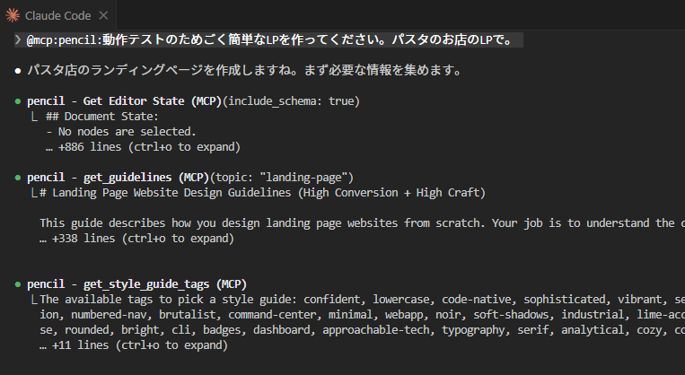Click the tag line containing 'rounded, bright, cli, badges'
Screen dimensions: 685x375
(x=362, y=330)
